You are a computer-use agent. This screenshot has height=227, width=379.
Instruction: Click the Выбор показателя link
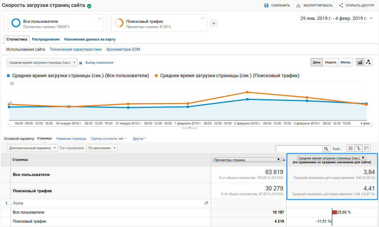(x=99, y=63)
